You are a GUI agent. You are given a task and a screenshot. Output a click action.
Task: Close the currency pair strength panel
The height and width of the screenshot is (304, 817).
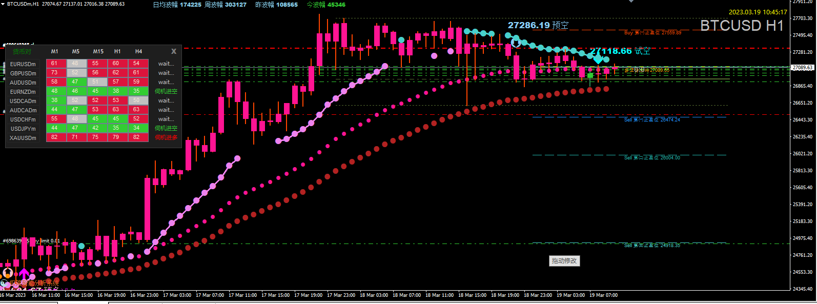tap(174, 51)
